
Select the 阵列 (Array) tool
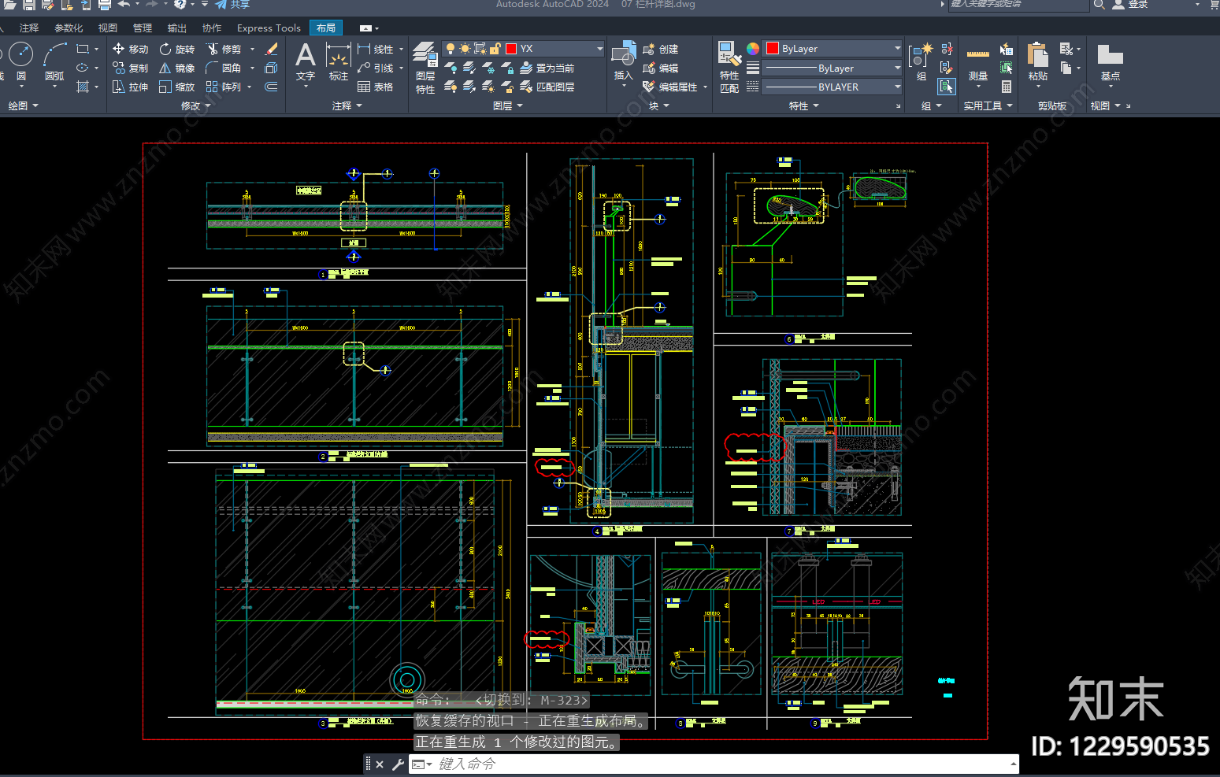224,87
